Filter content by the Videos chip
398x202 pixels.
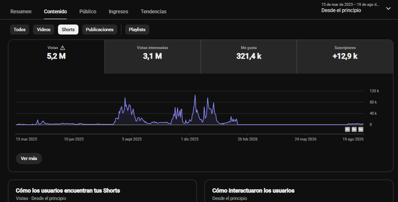click(x=44, y=30)
